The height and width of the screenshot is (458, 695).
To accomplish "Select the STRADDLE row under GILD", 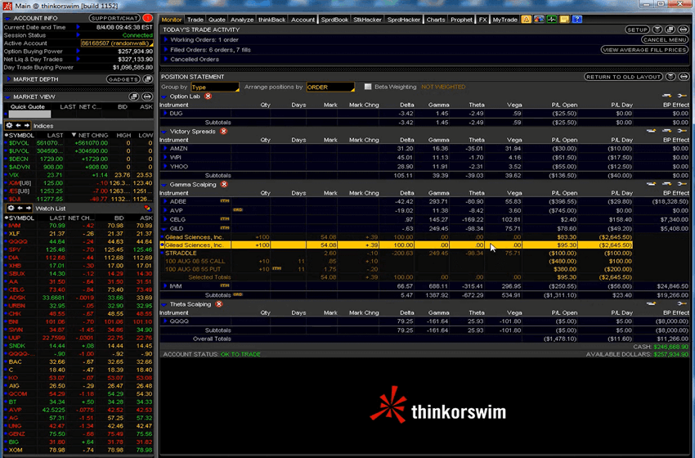I will pos(397,254).
